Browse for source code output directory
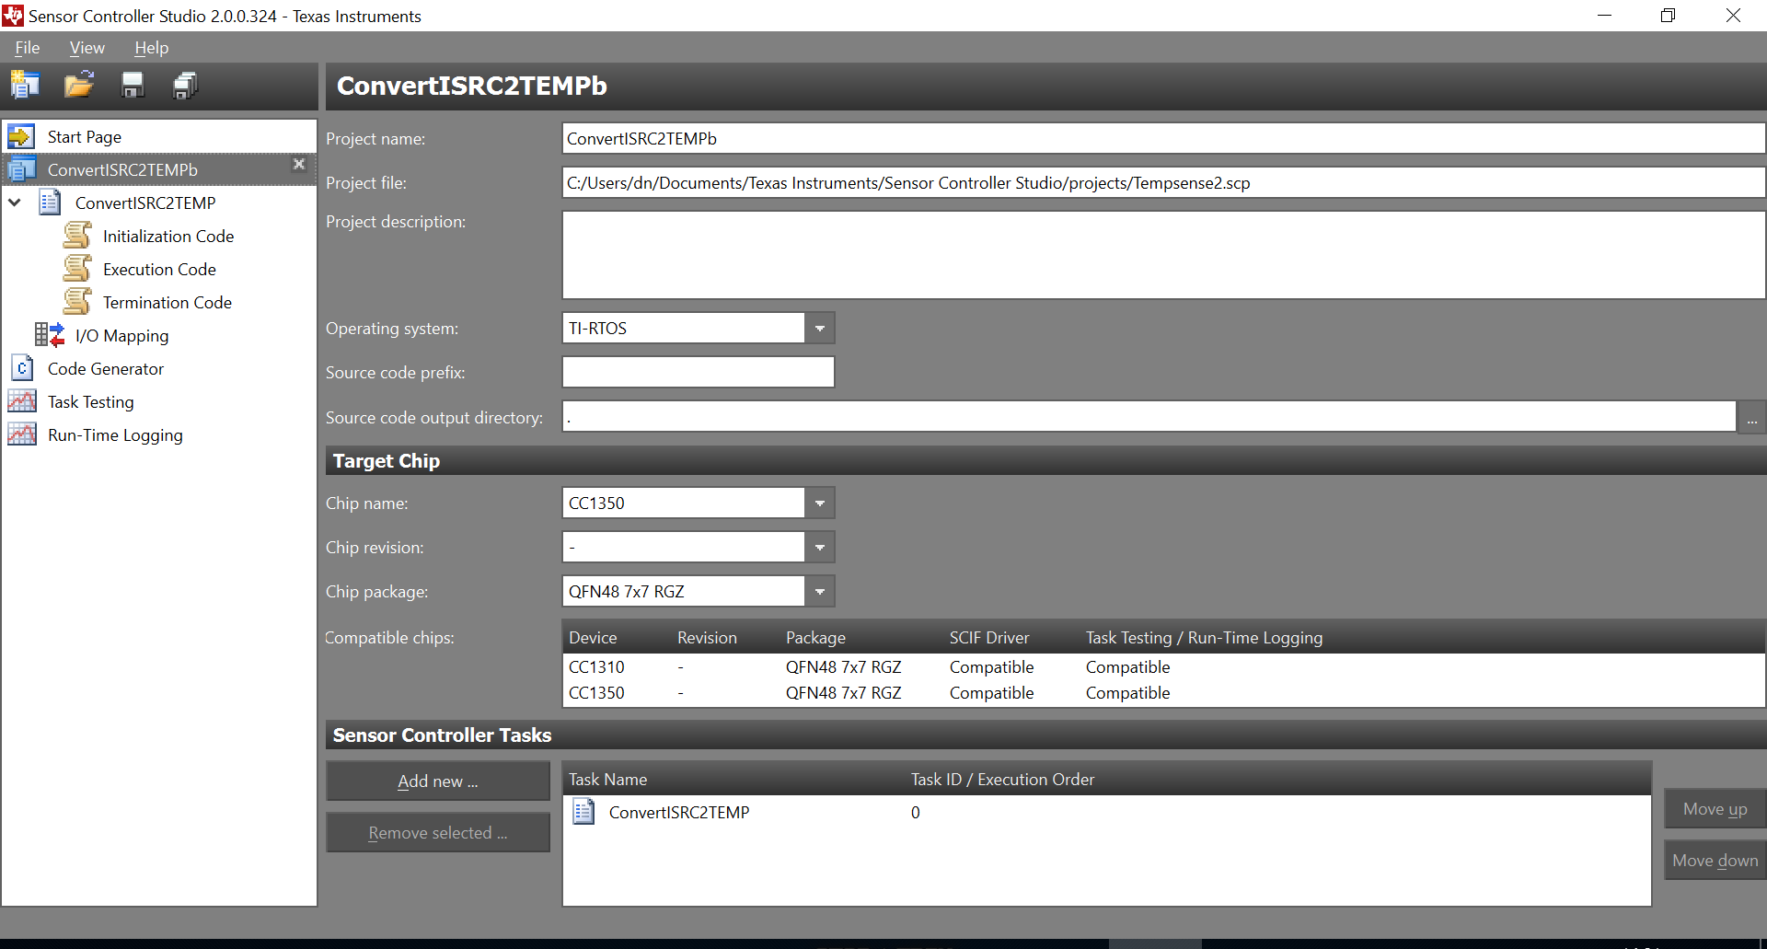 click(1751, 418)
